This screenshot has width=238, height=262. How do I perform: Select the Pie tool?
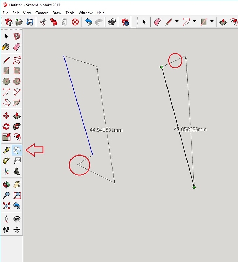click(x=17, y=103)
